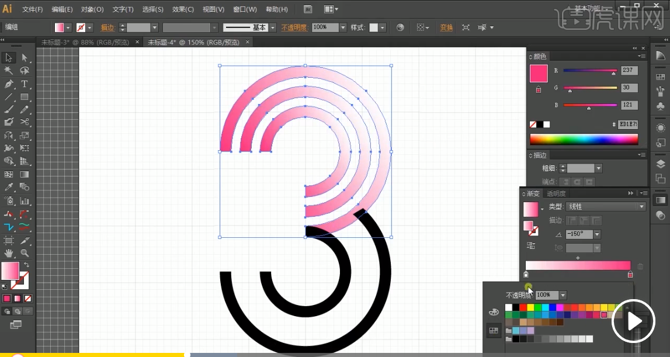Activate the Hand tool
Viewport: 670px width, 357px height.
coord(9,253)
